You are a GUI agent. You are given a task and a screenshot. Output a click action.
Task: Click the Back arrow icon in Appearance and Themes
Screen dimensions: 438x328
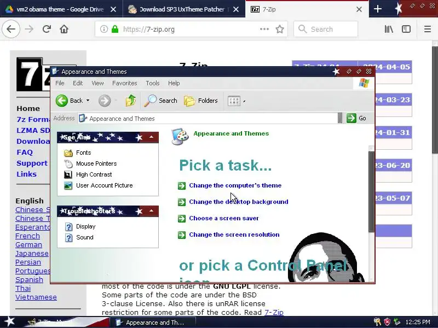pyautogui.click(x=62, y=101)
